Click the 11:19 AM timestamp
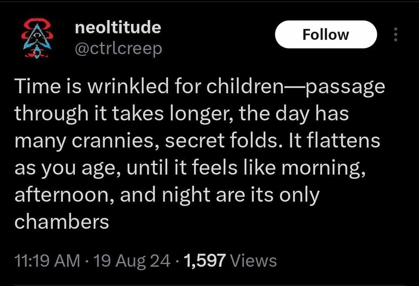 pos(47,260)
